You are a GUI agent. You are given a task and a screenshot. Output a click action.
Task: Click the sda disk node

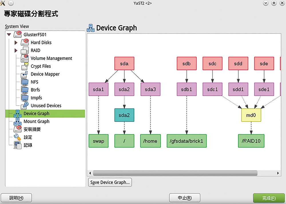click(124, 64)
